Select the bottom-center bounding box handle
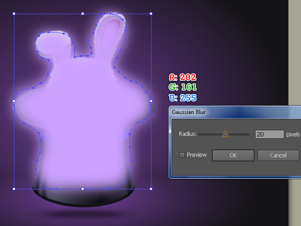This screenshot has width=301, height=226. pyautogui.click(x=83, y=189)
